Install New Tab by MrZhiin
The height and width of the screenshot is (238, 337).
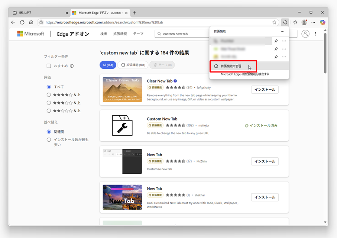point(265,161)
